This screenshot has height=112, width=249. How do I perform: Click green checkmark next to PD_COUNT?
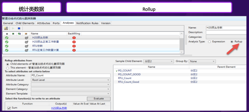pyautogui.click(x=117, y=71)
